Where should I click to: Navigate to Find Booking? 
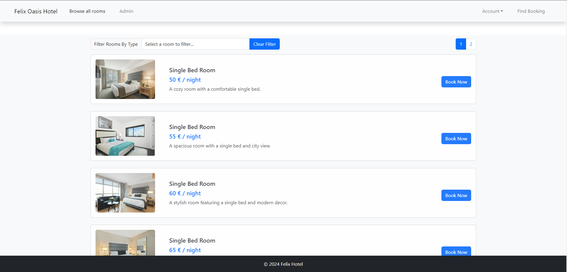click(531, 11)
